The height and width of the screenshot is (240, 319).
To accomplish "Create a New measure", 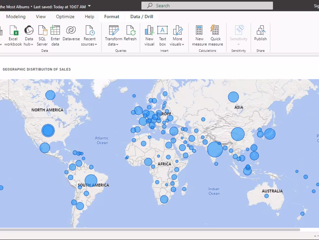I will pyautogui.click(x=199, y=36).
